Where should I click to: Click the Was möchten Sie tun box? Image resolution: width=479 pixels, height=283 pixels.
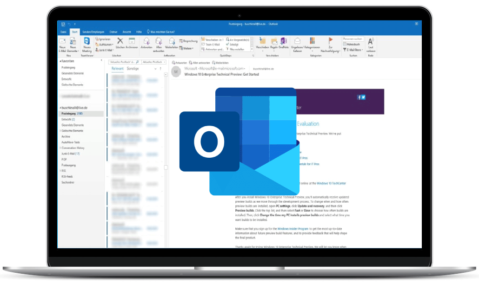pos(161,32)
